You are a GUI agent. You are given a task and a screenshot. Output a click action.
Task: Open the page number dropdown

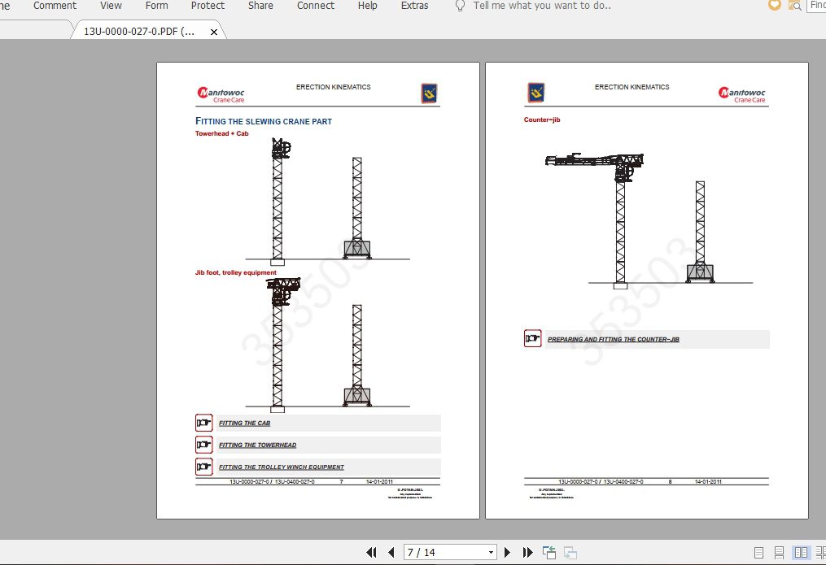click(489, 552)
